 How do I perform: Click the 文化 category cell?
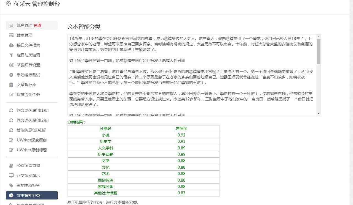(106, 167)
